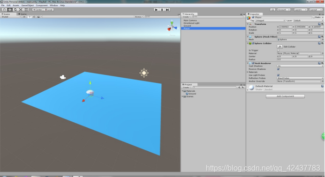This screenshot has height=177, width=325.
Task: Open the Layers dropdown
Action: [300, 10]
